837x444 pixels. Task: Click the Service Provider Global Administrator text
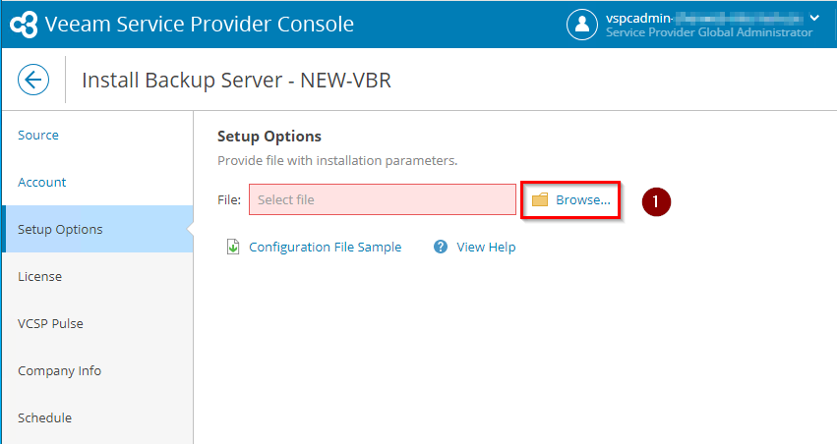pos(709,32)
